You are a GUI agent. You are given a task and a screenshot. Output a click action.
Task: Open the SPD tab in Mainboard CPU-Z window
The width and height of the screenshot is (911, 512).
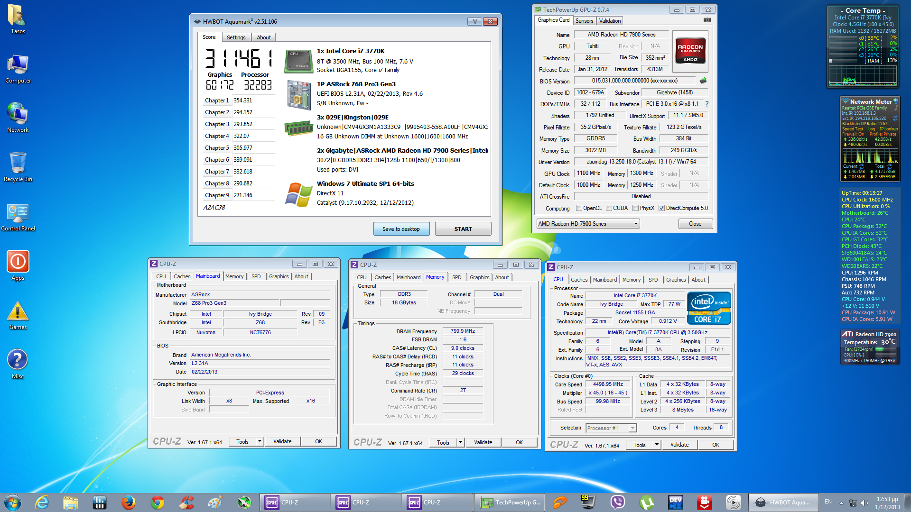coord(256,276)
